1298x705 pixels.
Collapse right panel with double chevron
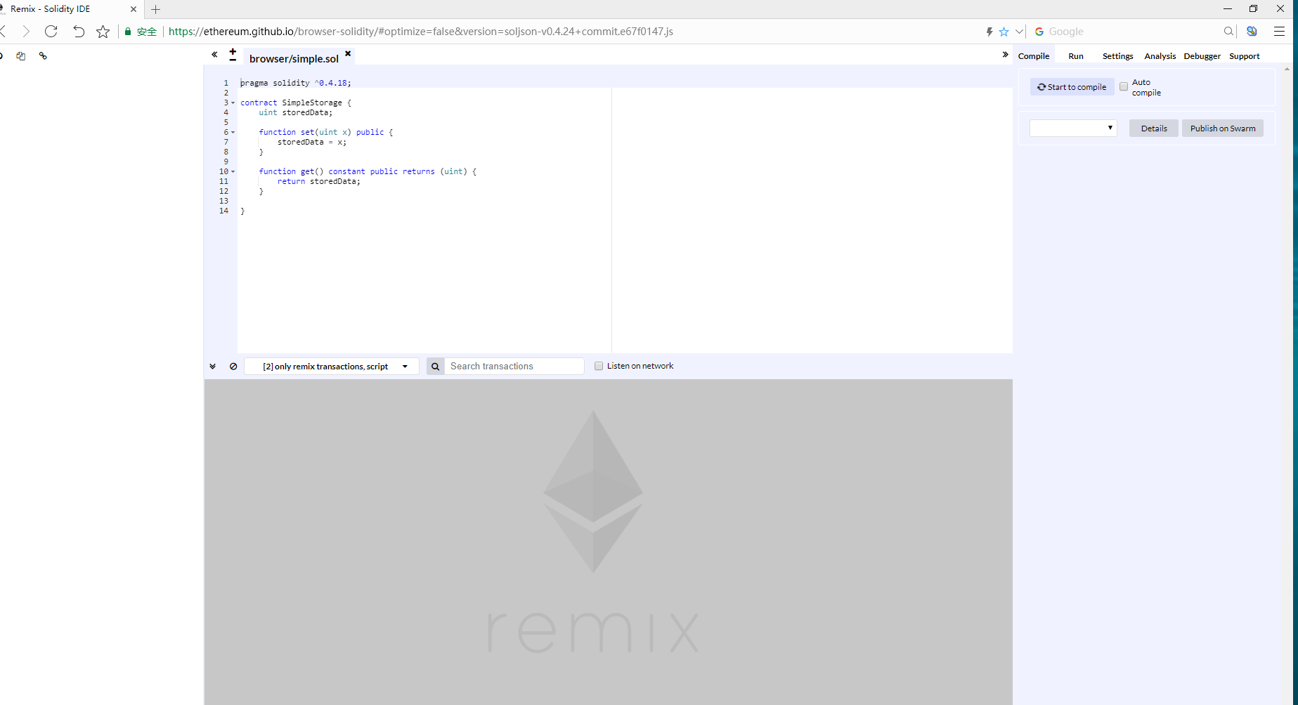point(1005,54)
